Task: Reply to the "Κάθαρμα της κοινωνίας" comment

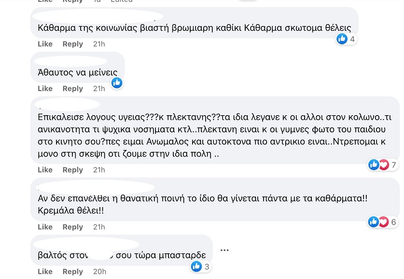Action: click(x=73, y=44)
